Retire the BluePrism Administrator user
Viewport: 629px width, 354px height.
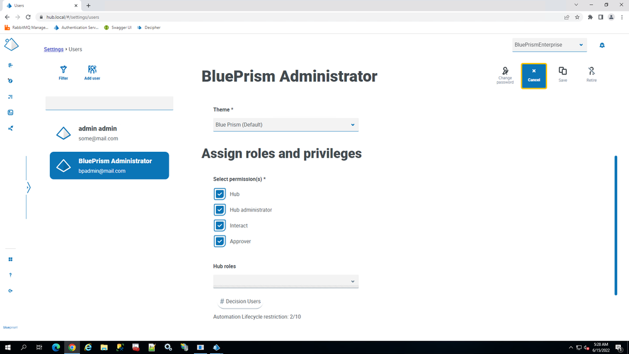point(591,75)
